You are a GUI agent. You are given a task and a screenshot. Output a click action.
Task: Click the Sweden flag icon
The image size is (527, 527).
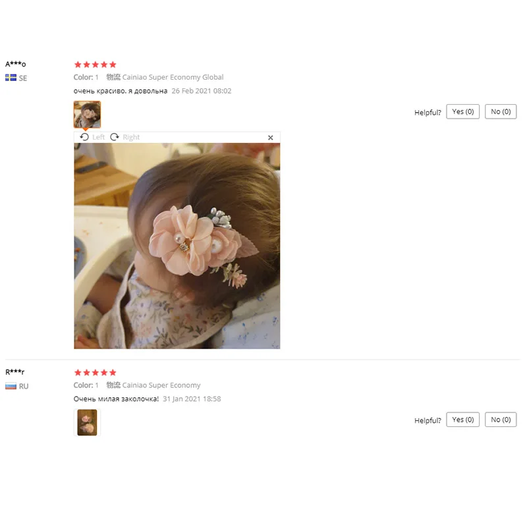[x=11, y=78]
